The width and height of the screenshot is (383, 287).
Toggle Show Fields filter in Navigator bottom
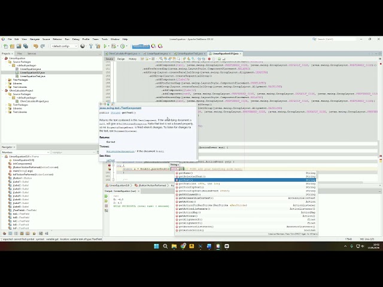[x=10, y=234]
